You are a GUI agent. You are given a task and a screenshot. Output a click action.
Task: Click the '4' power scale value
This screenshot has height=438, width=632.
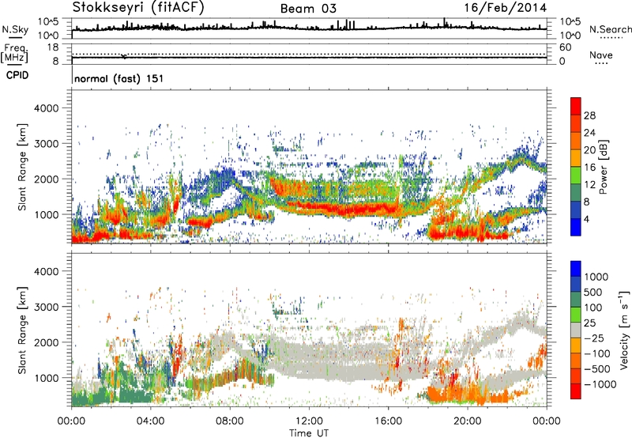click(x=586, y=219)
